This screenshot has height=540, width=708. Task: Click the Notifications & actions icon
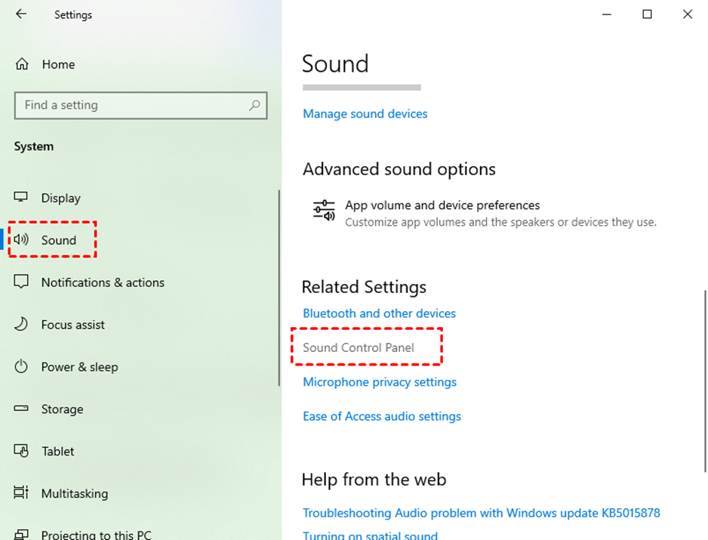21,282
